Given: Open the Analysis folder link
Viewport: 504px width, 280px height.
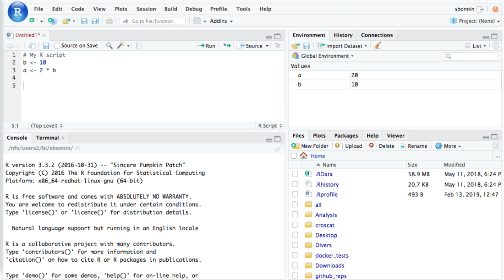Looking at the screenshot, I should 326,215.
